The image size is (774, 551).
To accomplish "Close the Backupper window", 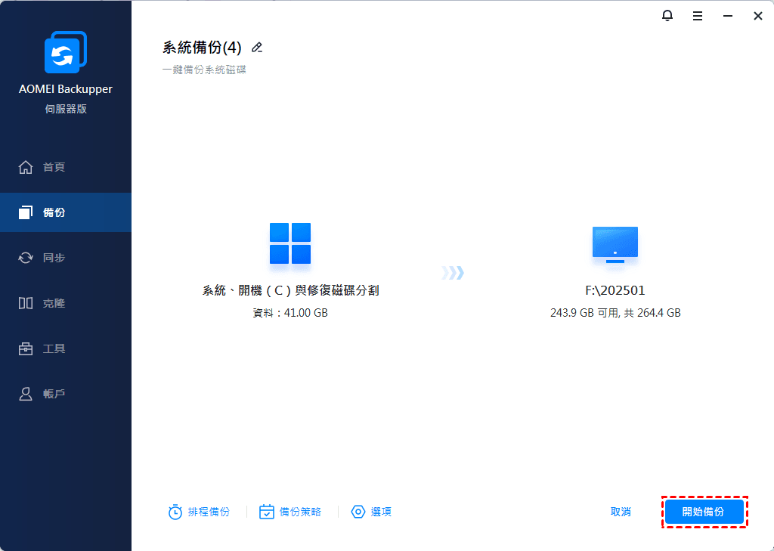I will coord(758,17).
